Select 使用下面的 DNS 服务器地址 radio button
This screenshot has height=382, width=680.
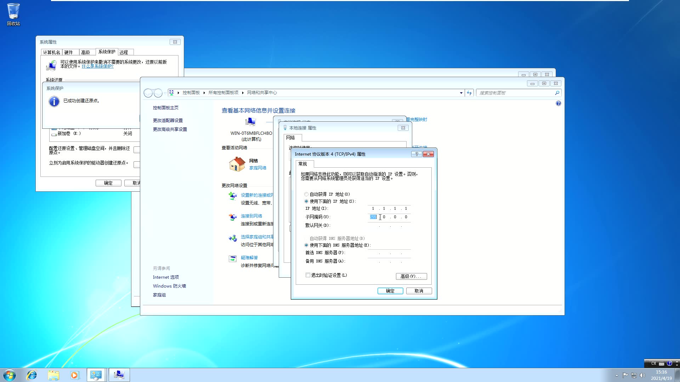click(x=306, y=245)
